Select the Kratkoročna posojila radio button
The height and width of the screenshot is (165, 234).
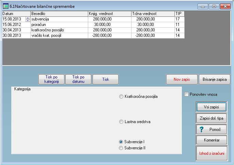click(121, 96)
